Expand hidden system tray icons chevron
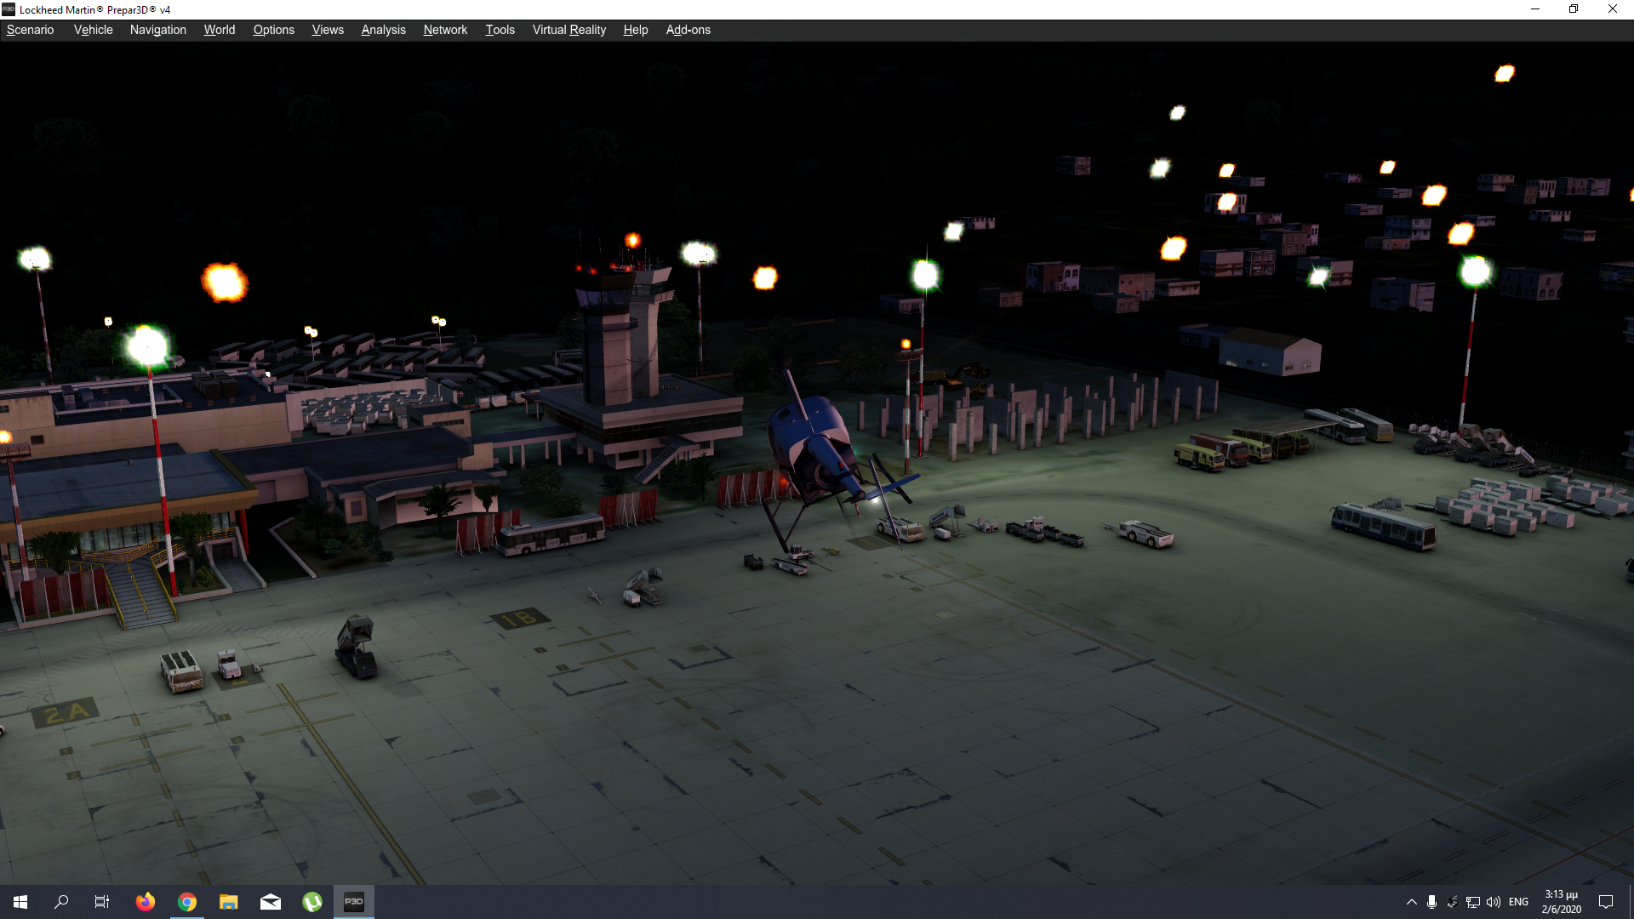Image resolution: width=1634 pixels, height=919 pixels. pos(1412,902)
